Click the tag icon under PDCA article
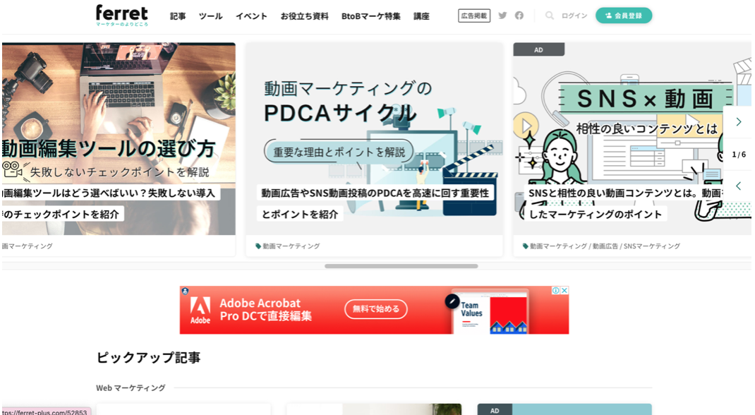The width and height of the screenshot is (755, 415). tap(258, 246)
